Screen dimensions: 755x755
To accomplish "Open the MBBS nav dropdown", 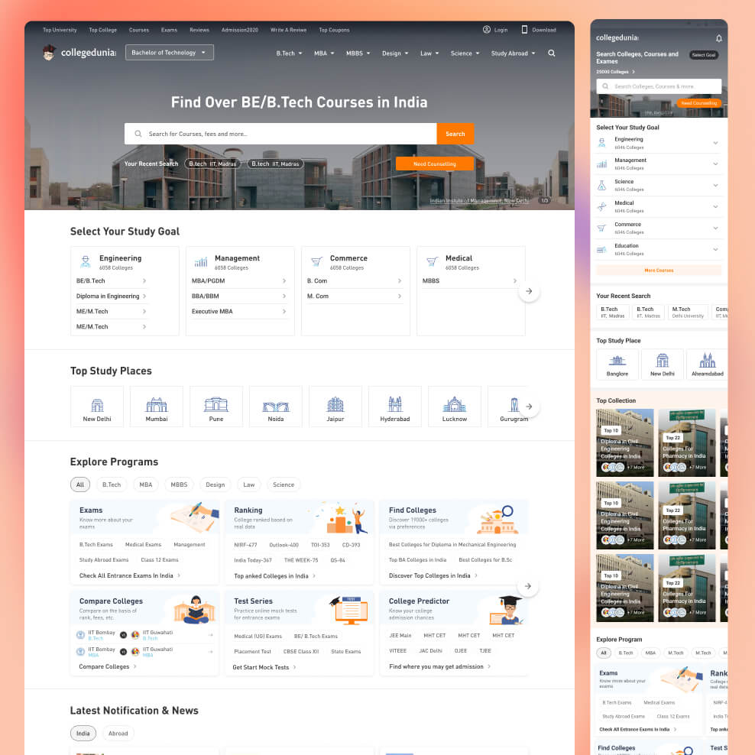I will (x=358, y=53).
